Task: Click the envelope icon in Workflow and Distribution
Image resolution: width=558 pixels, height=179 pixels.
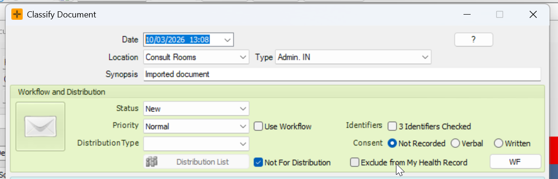Action: coord(40,127)
